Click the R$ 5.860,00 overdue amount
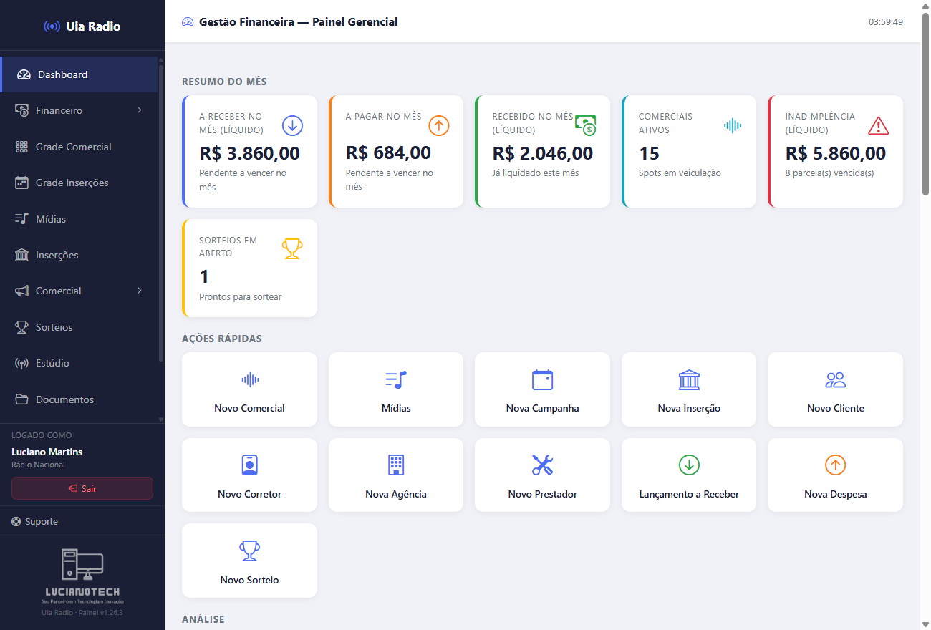Viewport: 931px width, 630px height. pos(836,153)
